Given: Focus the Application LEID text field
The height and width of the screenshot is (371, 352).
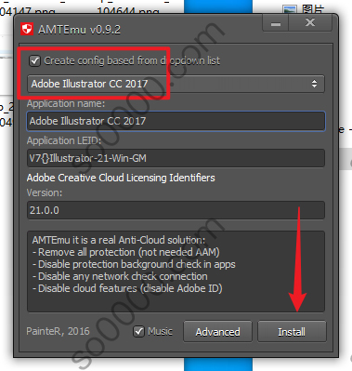Looking at the screenshot, I should [x=176, y=158].
